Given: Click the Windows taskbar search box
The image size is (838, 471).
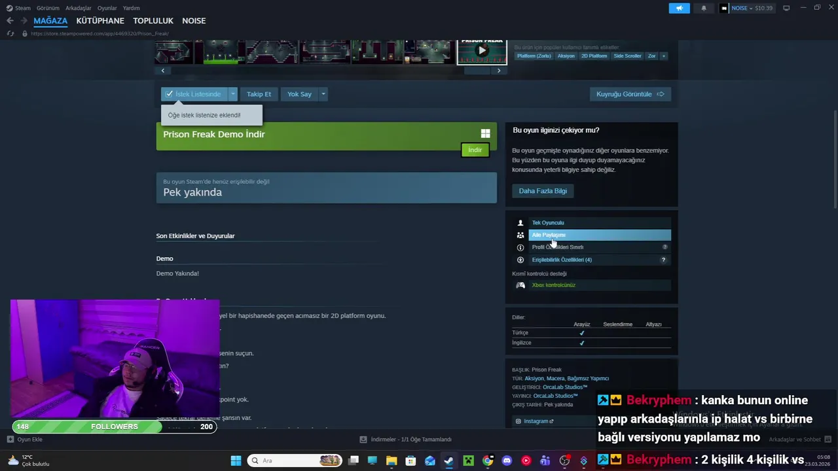Looking at the screenshot, I should [295, 461].
